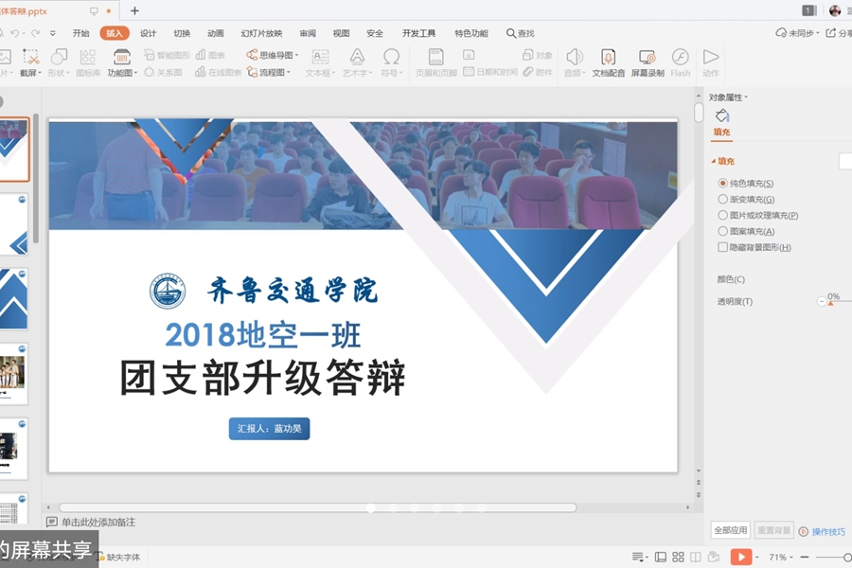Screen dimensions: 852x568
Task: Open the quick access toolbar customize arrow
Action: [x=53, y=33]
